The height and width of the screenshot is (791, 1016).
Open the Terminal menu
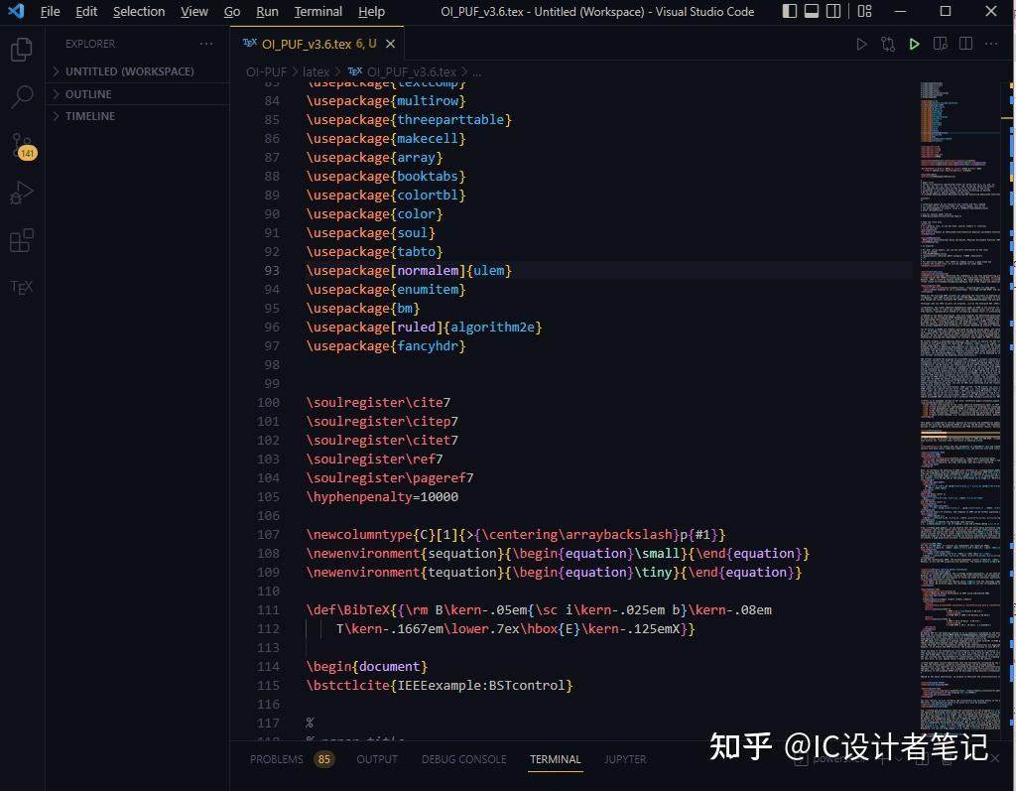(x=317, y=11)
